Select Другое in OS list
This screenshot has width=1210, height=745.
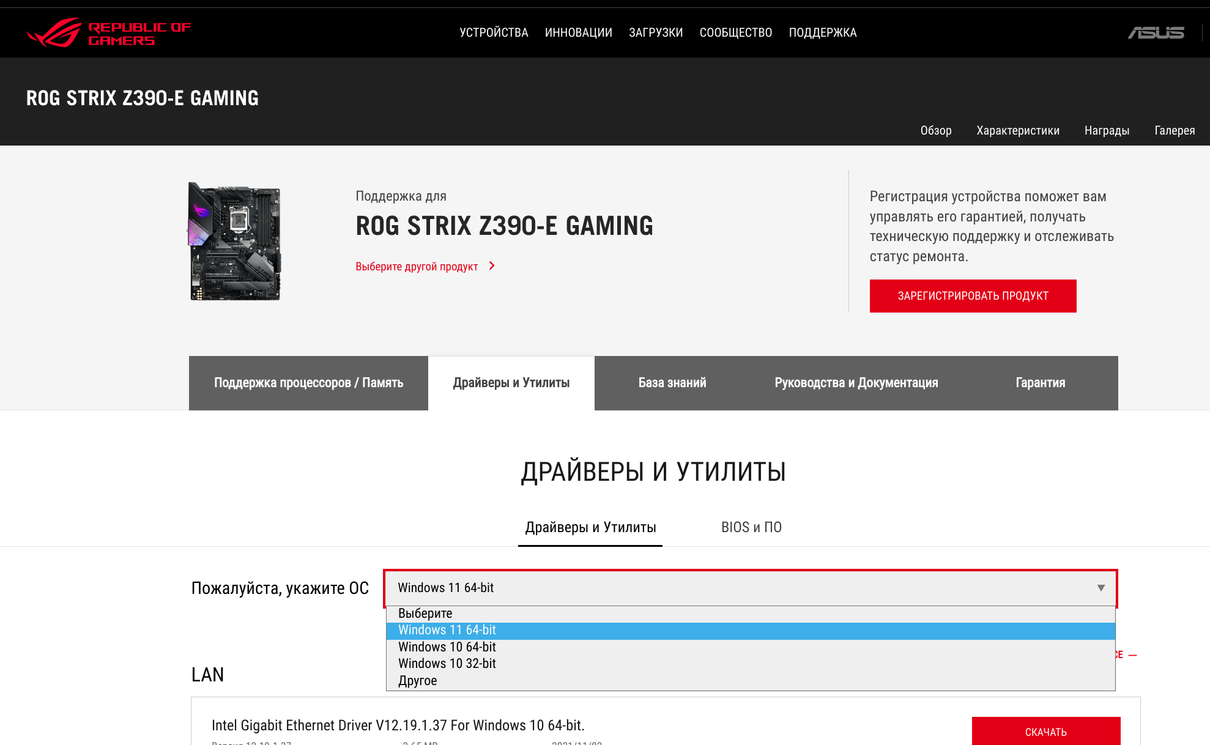418,681
